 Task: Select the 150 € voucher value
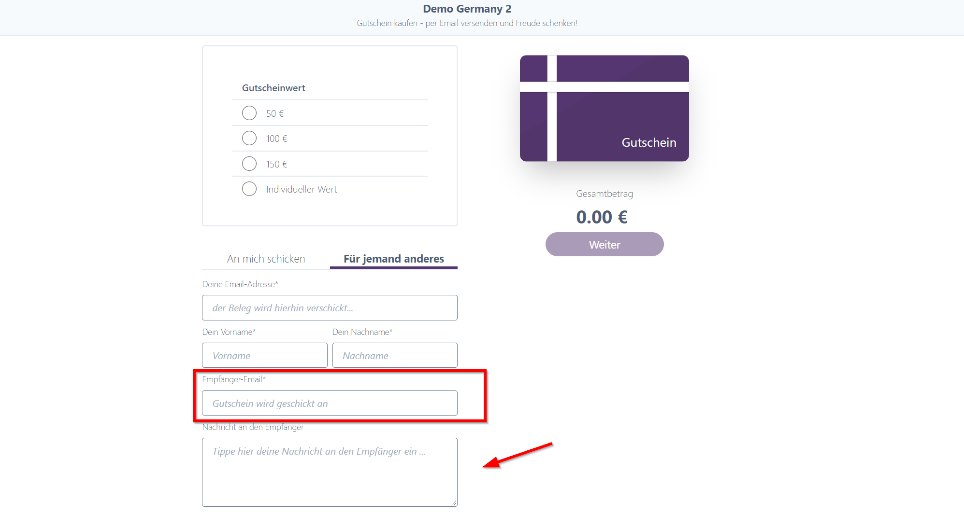[x=249, y=164]
